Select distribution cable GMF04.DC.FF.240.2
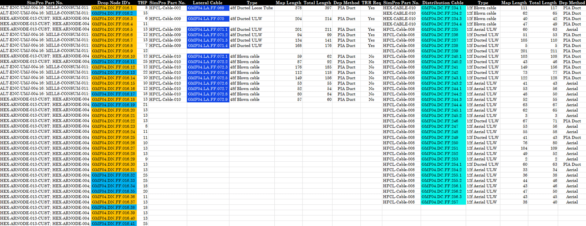This screenshot has height=226, width=586. [x=443, y=62]
